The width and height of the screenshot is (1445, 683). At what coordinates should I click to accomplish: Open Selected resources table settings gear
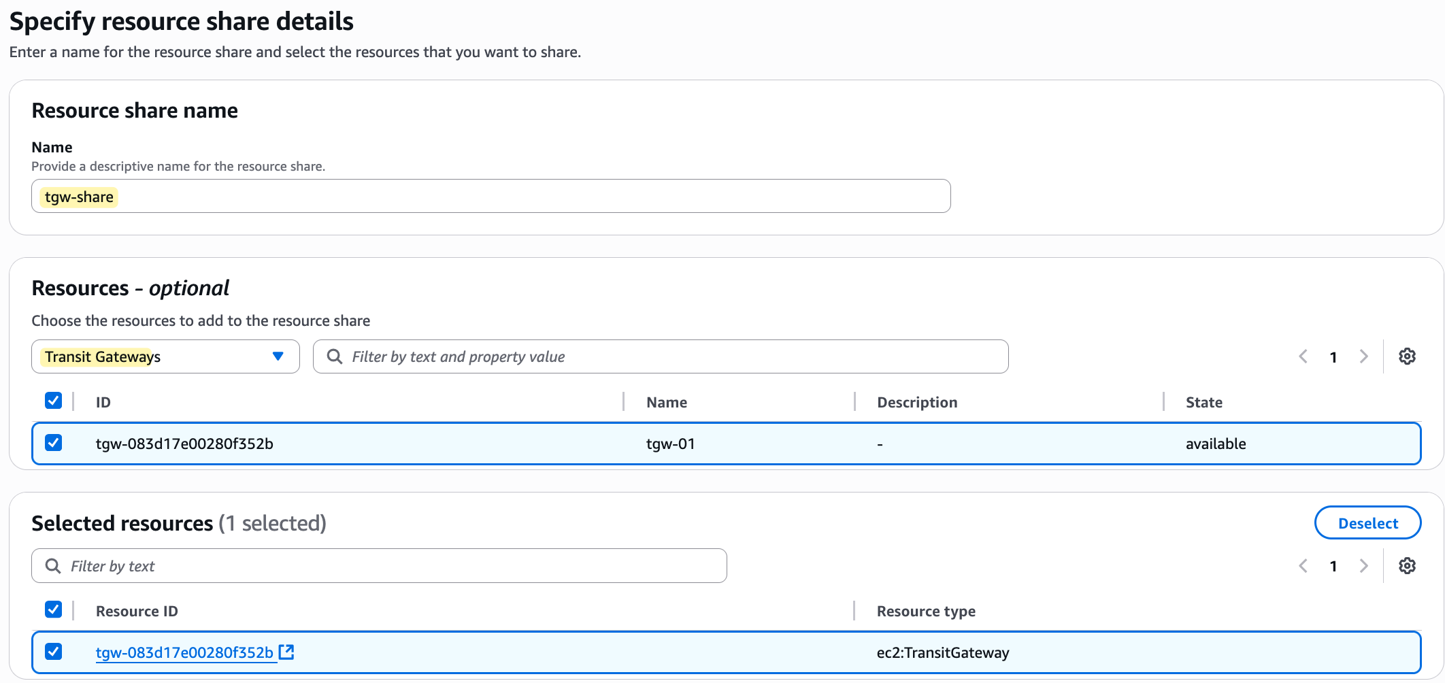pyautogui.click(x=1407, y=566)
